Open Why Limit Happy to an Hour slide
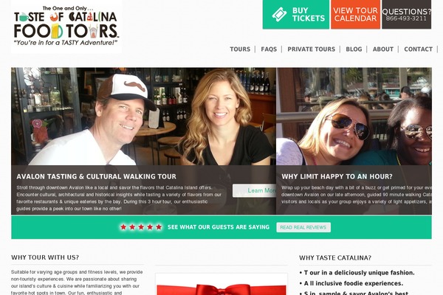Viewport: 443px width, 295px height. 337,176
